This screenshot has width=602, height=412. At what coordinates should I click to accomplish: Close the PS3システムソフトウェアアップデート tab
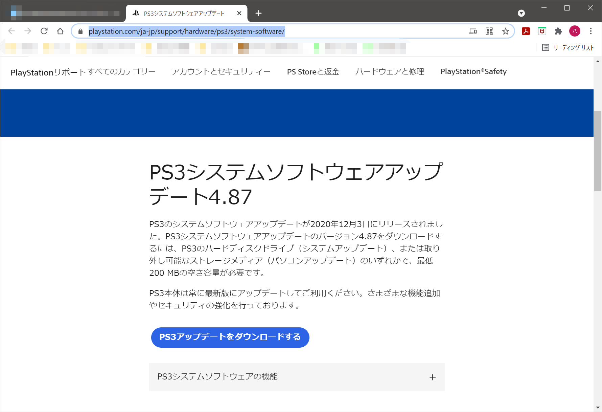tap(239, 13)
